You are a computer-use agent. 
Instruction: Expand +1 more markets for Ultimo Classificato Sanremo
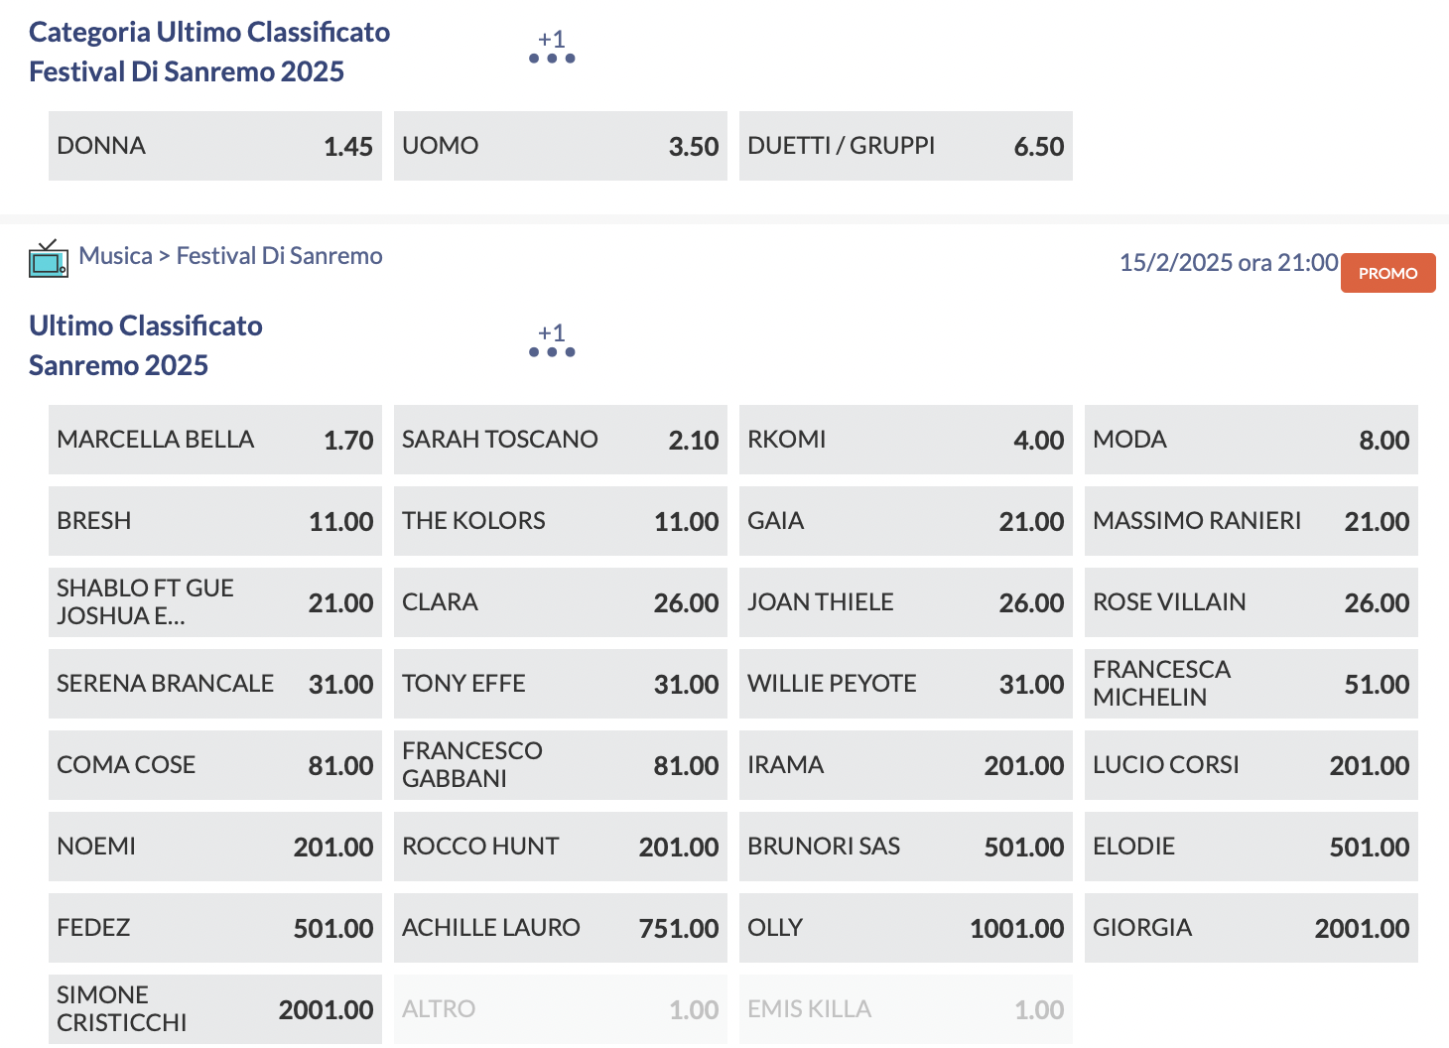click(552, 340)
